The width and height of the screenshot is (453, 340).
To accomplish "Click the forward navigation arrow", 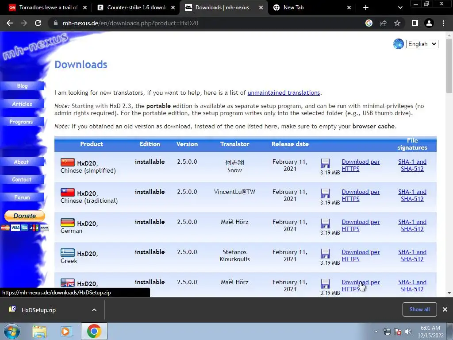I will (x=24, y=23).
